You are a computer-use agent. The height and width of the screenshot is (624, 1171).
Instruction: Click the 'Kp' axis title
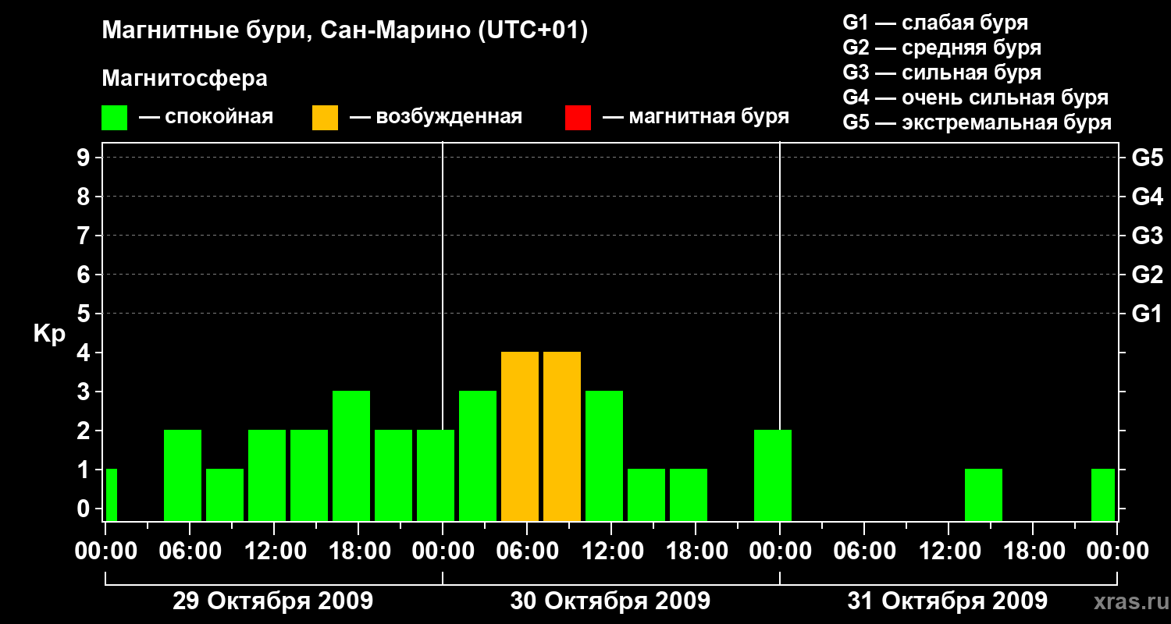(x=49, y=334)
